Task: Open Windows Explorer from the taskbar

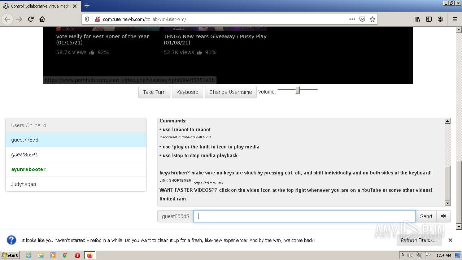Action: coord(41,255)
